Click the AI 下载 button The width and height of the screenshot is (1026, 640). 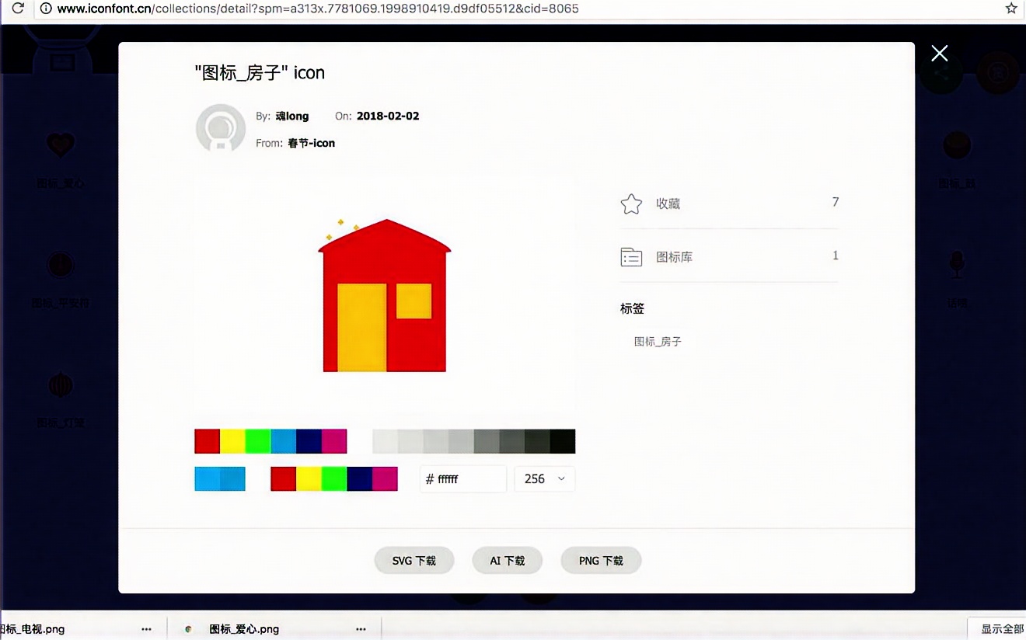click(507, 561)
